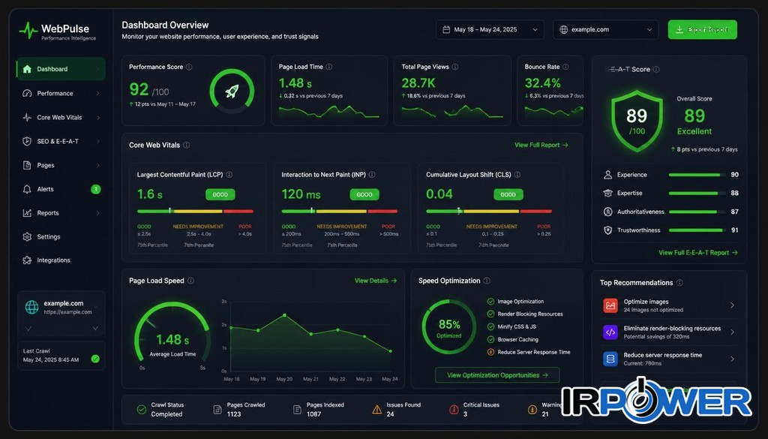Click the code icon for render-blocking resources
This screenshot has width=768, height=439.
[x=610, y=332]
